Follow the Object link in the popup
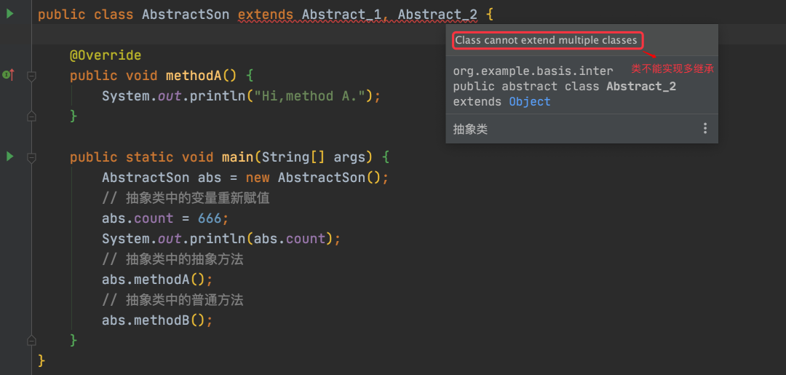This screenshot has height=375, width=786. pyautogui.click(x=530, y=102)
